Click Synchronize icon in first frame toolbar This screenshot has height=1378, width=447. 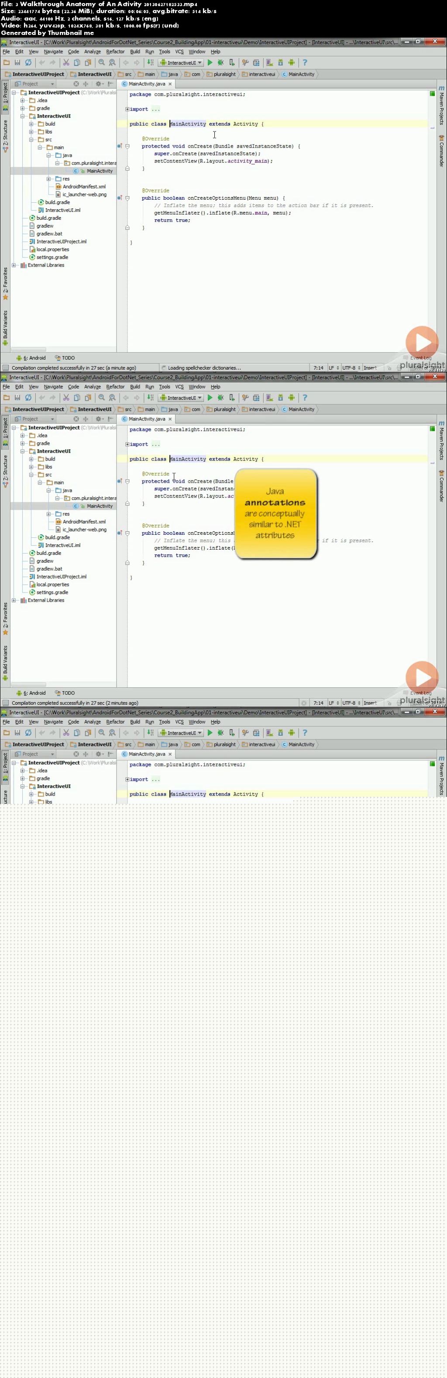click(x=28, y=62)
